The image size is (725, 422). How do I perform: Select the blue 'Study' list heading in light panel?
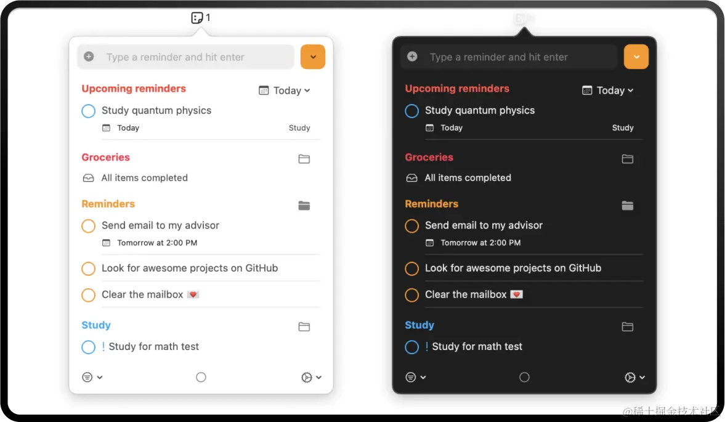click(96, 325)
